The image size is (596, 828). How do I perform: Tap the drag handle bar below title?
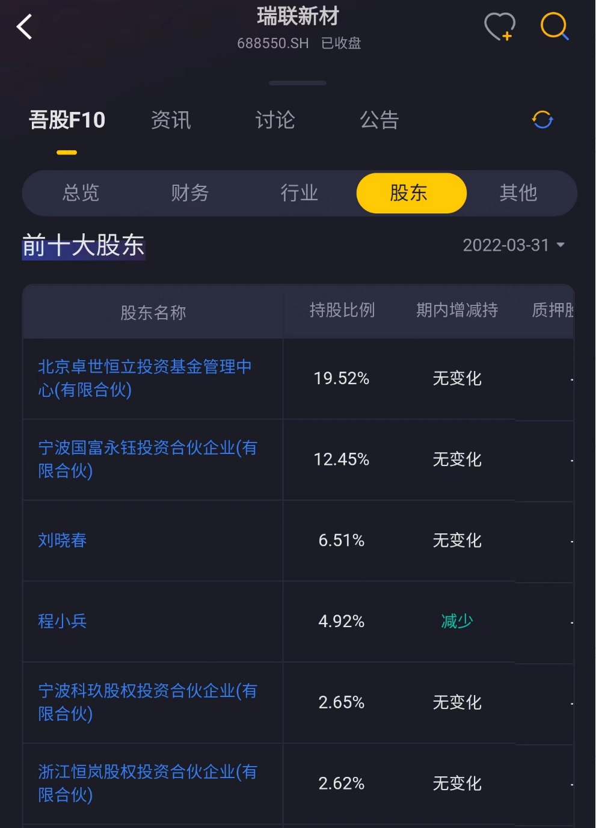(x=298, y=83)
